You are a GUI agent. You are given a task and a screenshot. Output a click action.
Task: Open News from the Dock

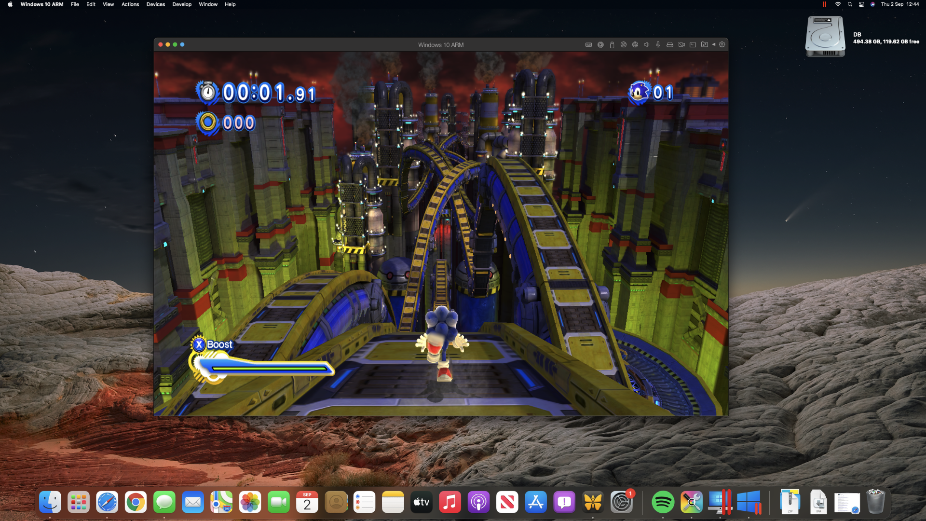[x=507, y=502]
